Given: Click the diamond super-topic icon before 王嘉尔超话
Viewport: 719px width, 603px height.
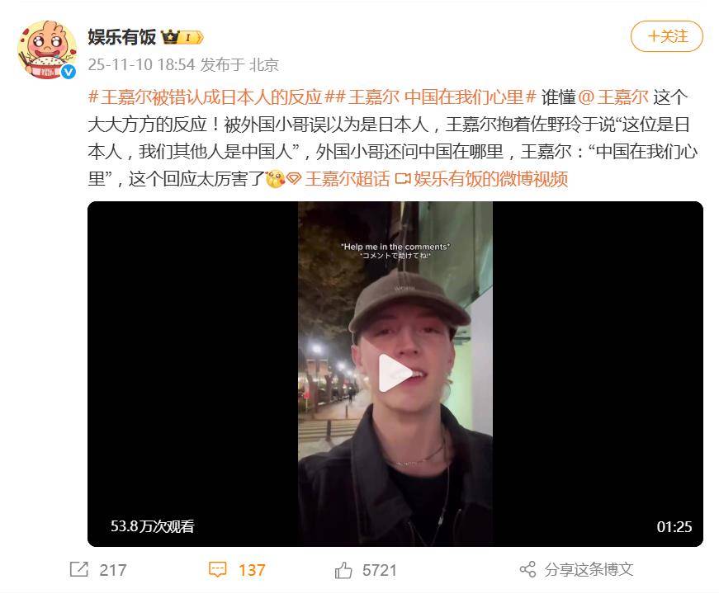Looking at the screenshot, I should [294, 179].
